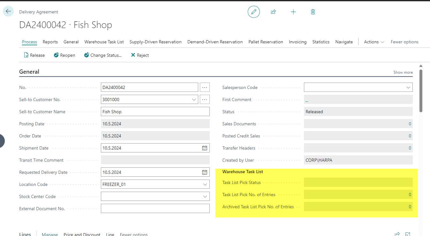Expand the Location Code dropdown
Image resolution: width=430 pixels, height=236 pixels.
coord(205,184)
